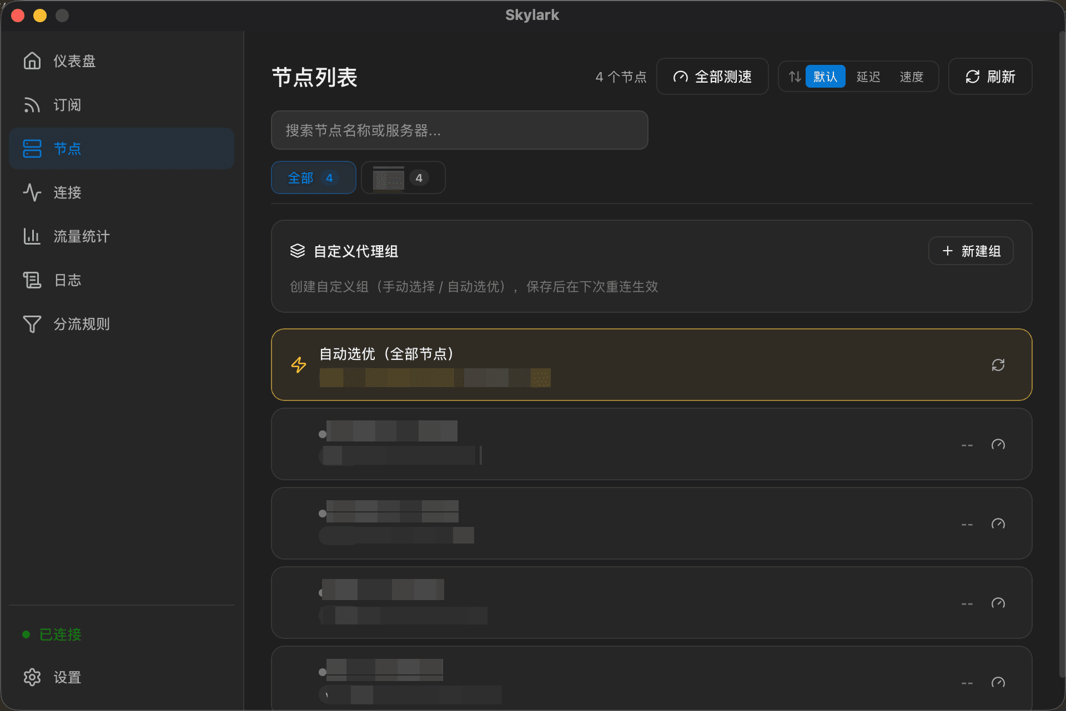This screenshot has height=711, width=1066.
Task: Click the gauge icon in 全部测速
Action: click(x=681, y=77)
